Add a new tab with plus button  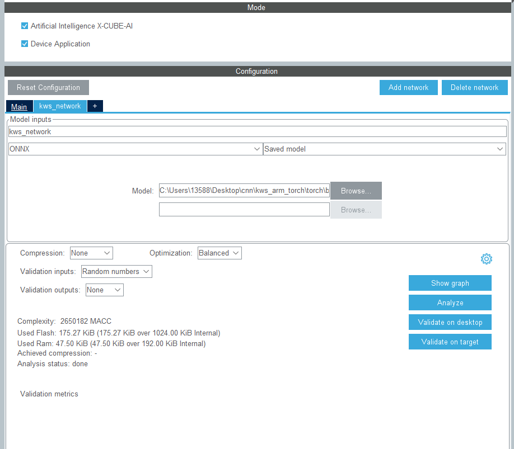pyautogui.click(x=95, y=106)
